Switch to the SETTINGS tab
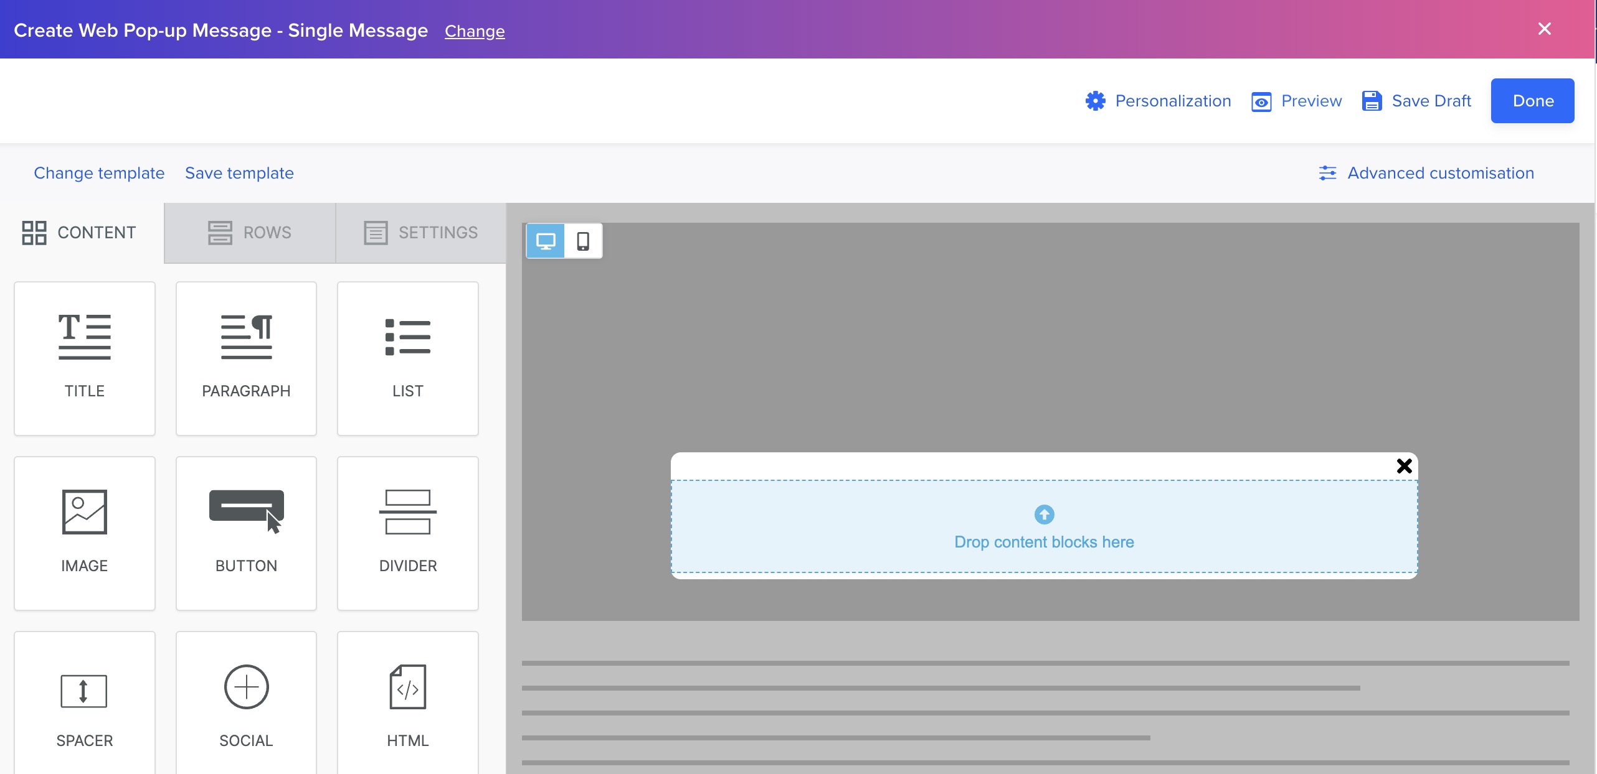Screen dimensions: 1597x774 420,232
